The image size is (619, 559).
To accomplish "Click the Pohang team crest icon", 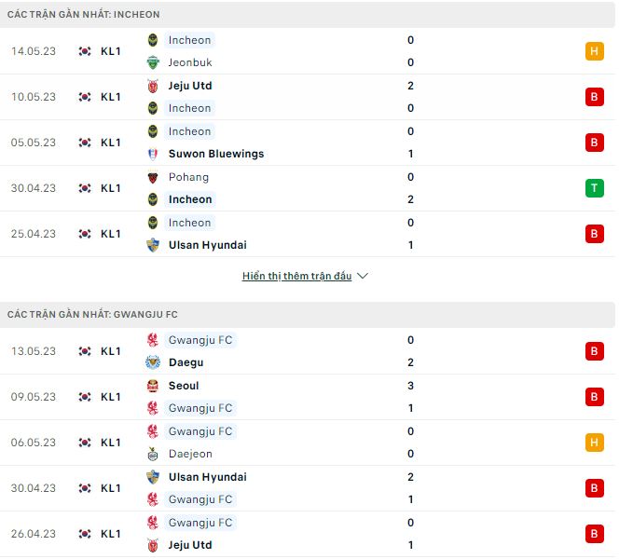I will tap(153, 177).
